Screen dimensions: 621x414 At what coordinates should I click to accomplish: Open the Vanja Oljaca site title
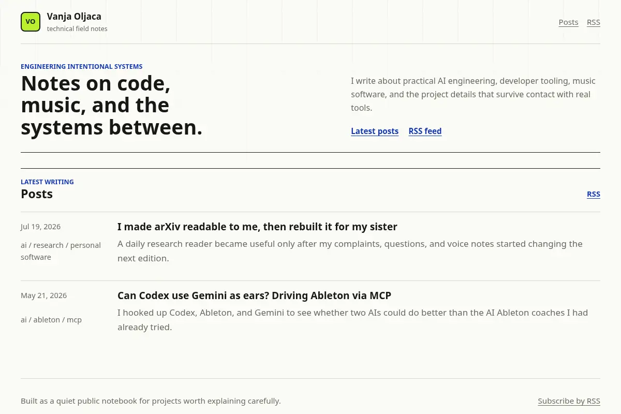tap(74, 17)
